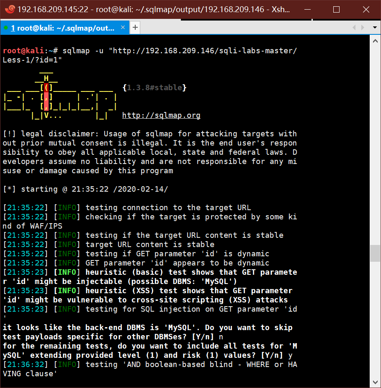Click the 'starting @ 21:35:22' line
381x388 pixels.
[85, 189]
